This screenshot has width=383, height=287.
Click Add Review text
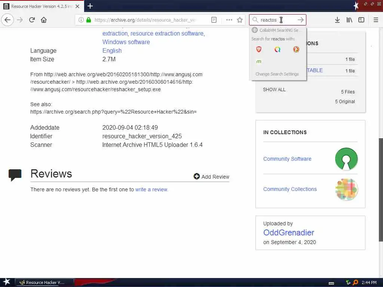(x=215, y=177)
